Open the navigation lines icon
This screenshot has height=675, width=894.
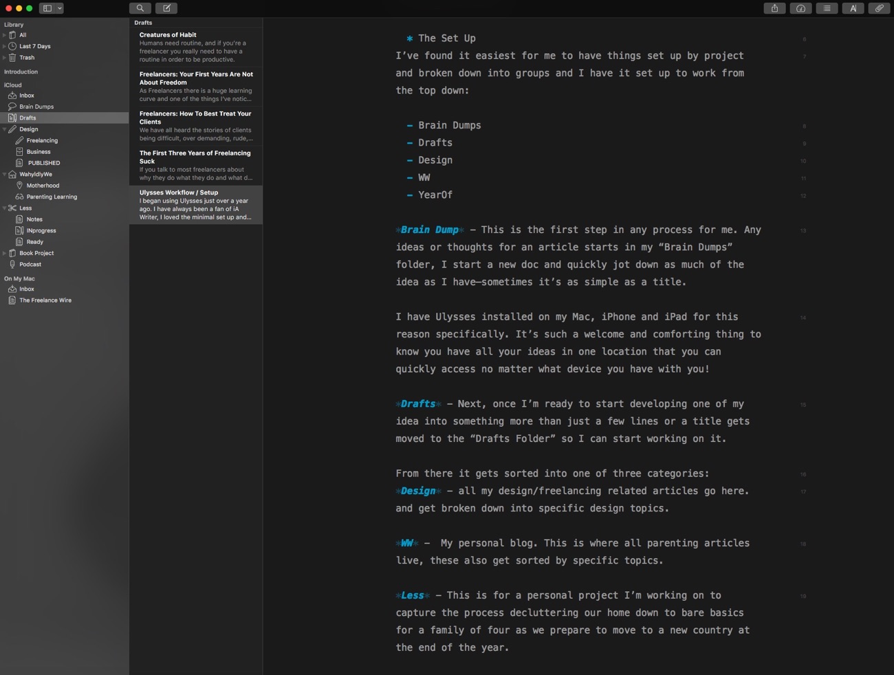coord(827,8)
